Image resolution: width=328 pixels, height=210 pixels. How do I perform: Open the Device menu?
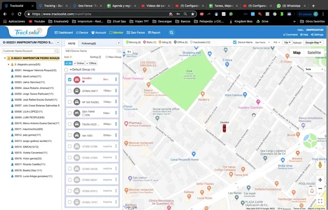82,33
